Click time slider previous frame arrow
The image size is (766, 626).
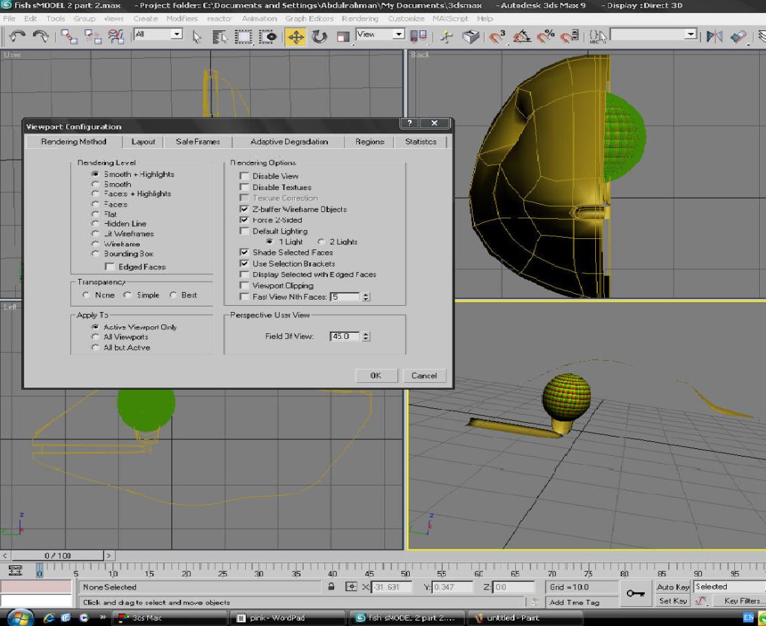[5, 556]
